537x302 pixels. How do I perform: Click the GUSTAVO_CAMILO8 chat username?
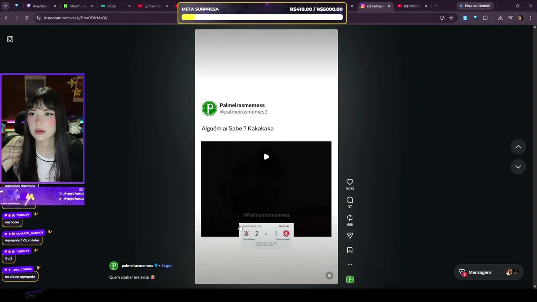[30, 233]
